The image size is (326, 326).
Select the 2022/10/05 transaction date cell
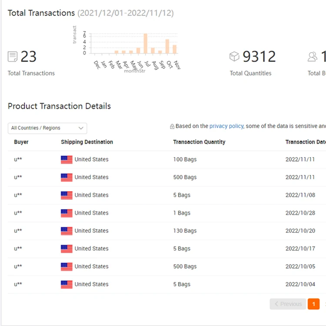[x=300, y=266]
